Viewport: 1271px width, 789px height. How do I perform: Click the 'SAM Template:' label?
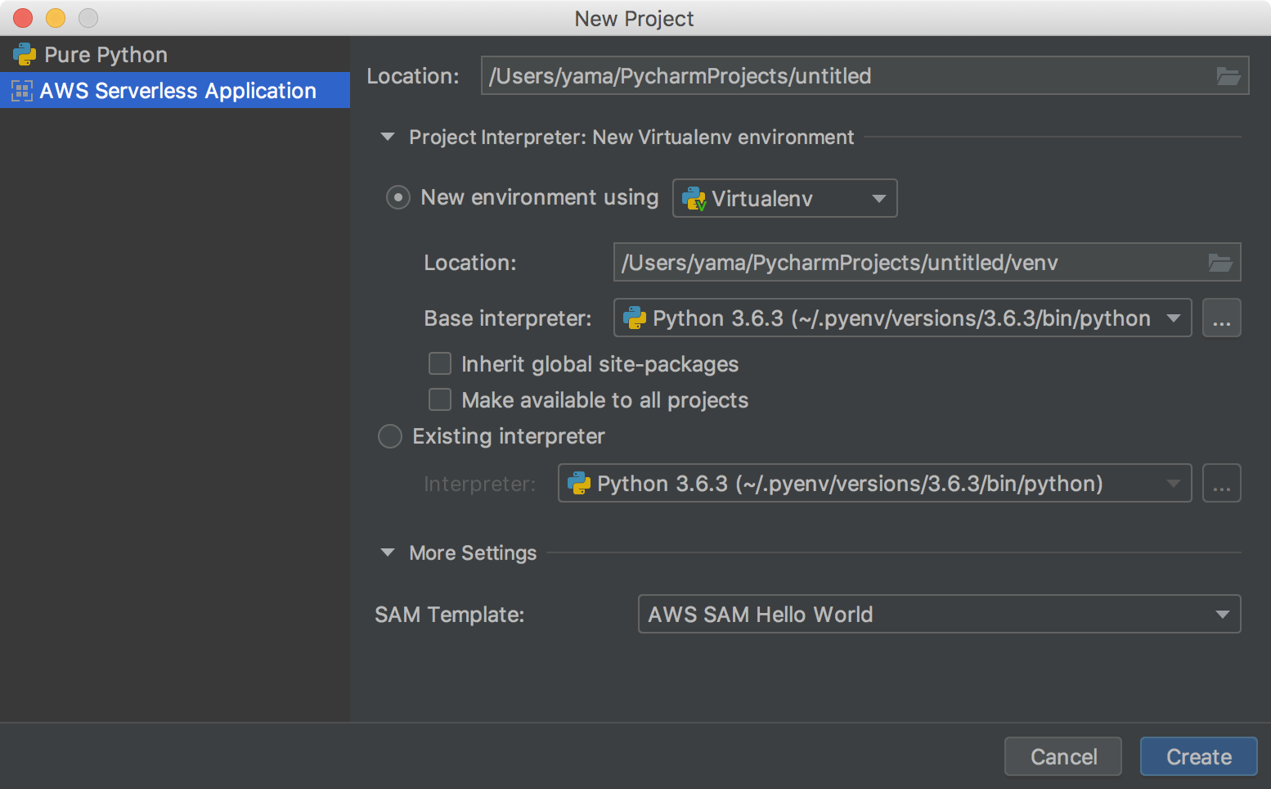coord(450,615)
